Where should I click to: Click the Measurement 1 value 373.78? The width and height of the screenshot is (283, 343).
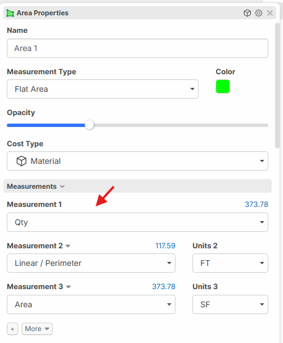[256, 204]
